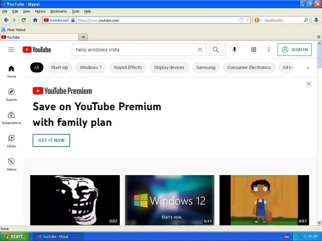Click the vertical scrollbar thumb
This screenshot has height=241, width=322.
pos(319,57)
